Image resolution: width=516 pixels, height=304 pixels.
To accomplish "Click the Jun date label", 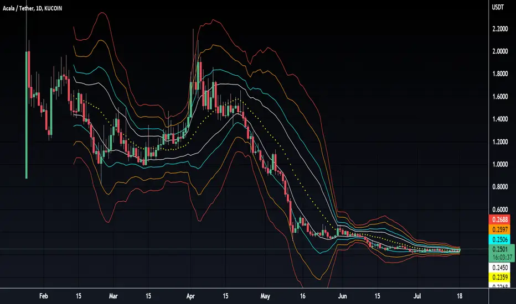I will click(x=342, y=296).
